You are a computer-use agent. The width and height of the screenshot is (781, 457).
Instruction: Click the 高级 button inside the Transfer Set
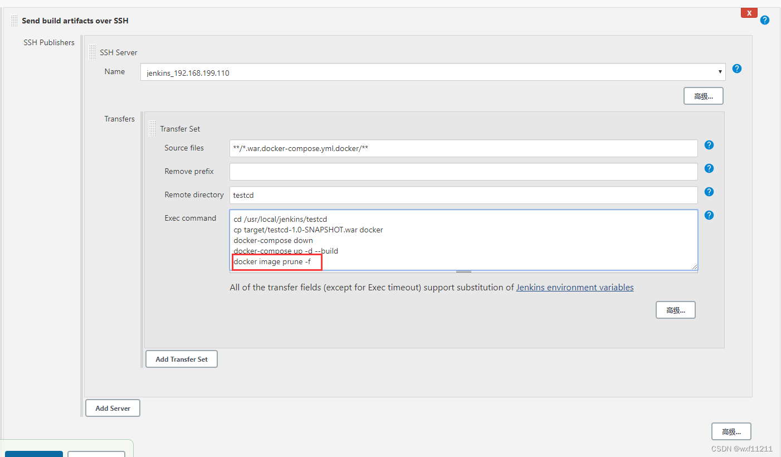click(676, 310)
